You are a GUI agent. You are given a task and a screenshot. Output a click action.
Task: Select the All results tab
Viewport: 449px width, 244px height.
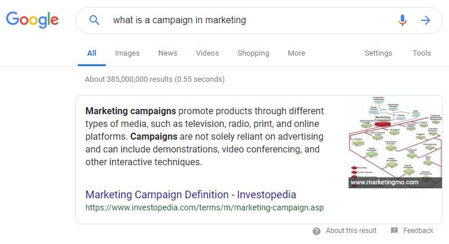pos(92,53)
